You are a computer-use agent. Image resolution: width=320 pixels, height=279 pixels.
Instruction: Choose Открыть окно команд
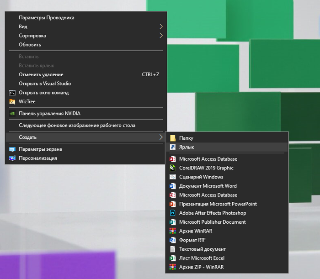point(86,93)
